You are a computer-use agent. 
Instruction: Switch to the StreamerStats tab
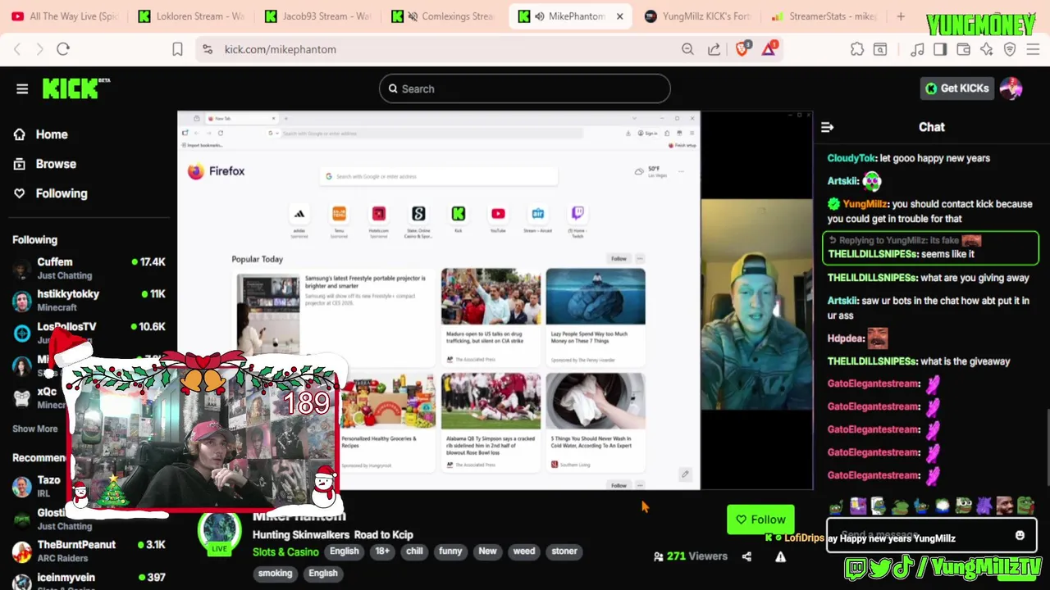tap(824, 16)
